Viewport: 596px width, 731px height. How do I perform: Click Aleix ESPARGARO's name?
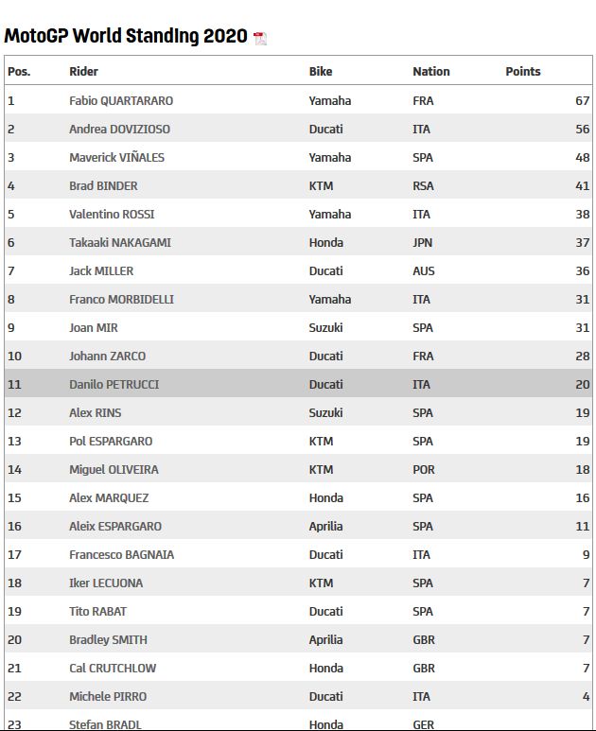click(x=115, y=526)
